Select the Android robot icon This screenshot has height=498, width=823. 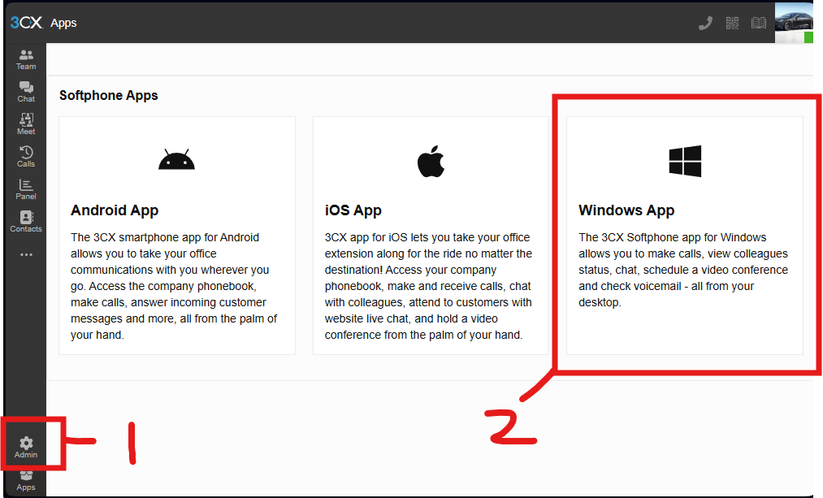coord(176,159)
